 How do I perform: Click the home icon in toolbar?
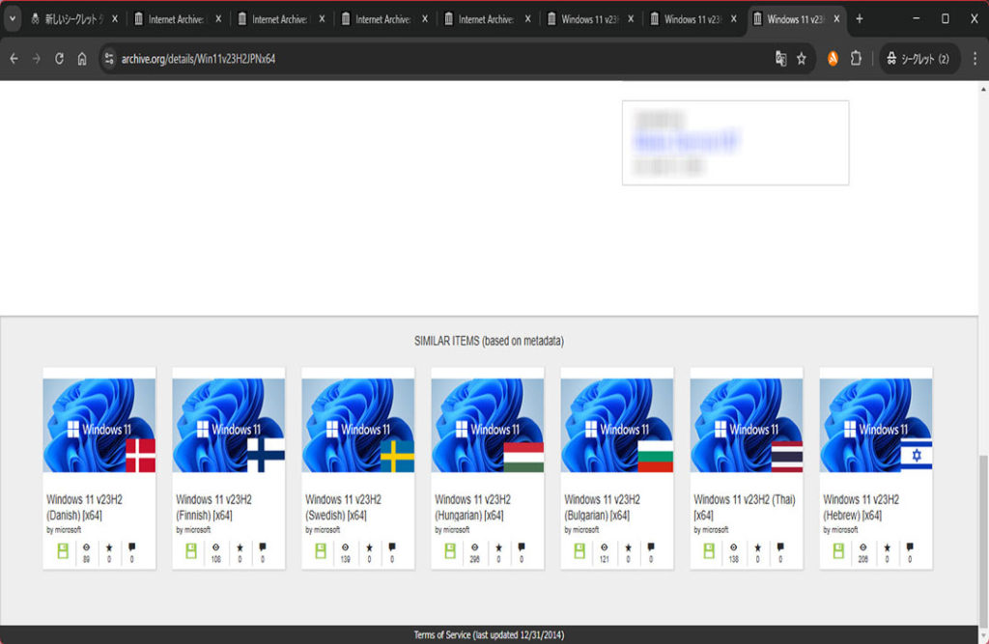point(82,59)
